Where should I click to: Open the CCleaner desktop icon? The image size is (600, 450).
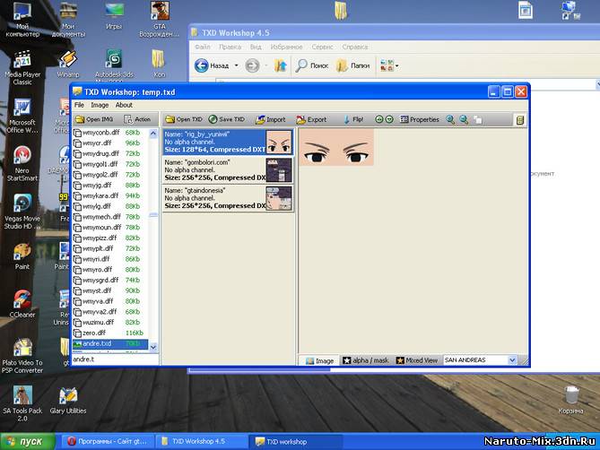pos(22,305)
